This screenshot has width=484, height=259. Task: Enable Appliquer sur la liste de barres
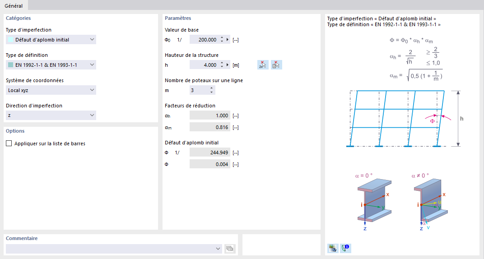(x=9, y=143)
